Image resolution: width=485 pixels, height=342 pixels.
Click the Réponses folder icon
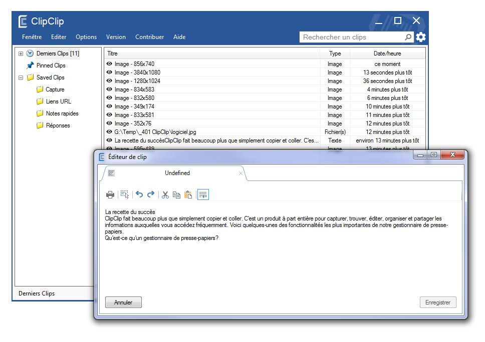pos(40,125)
